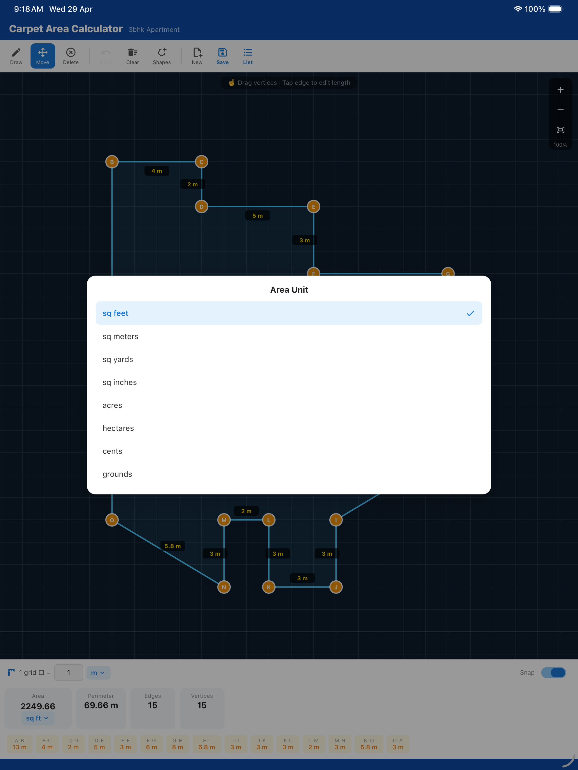Click the grid scale value field
Viewport: 578px width, 770px height.
pyautogui.click(x=69, y=673)
